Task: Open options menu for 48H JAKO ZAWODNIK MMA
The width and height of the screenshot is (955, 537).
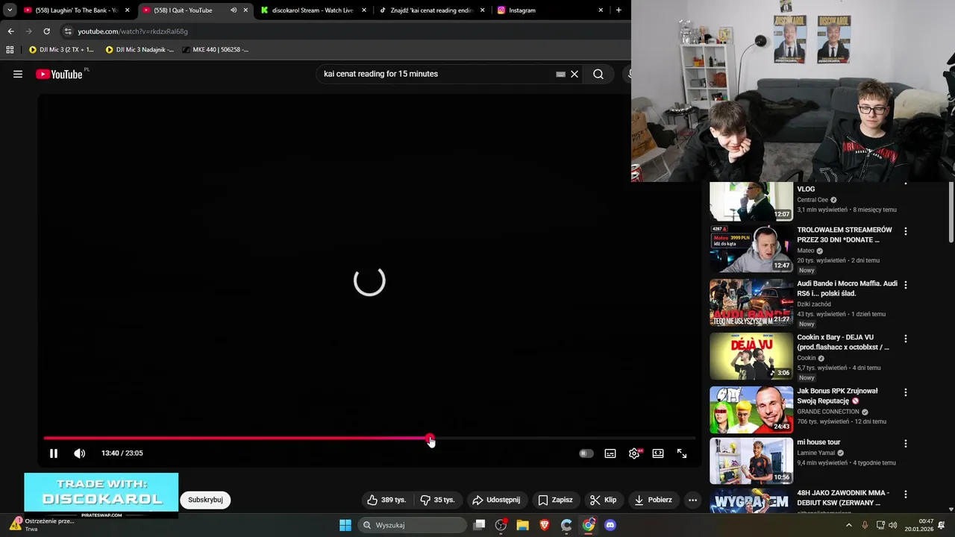Action: pos(906,494)
